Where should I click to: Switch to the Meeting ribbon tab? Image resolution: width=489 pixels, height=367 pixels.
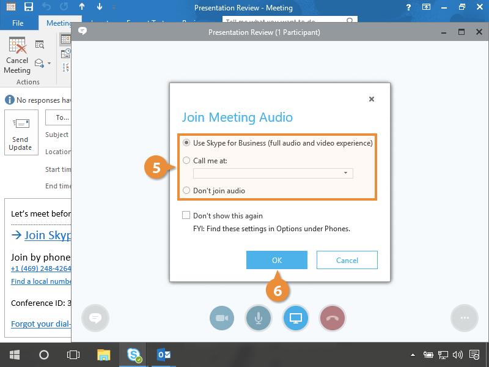pyautogui.click(x=59, y=23)
